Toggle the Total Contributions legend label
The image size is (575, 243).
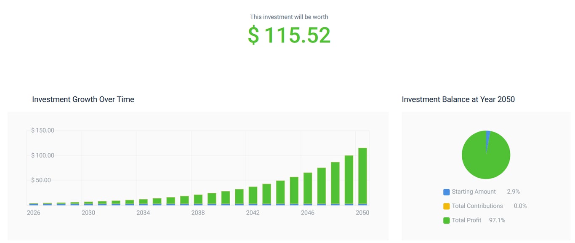pyautogui.click(x=477, y=206)
